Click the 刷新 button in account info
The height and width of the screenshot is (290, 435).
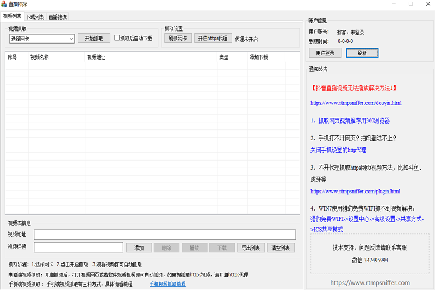pos(362,53)
